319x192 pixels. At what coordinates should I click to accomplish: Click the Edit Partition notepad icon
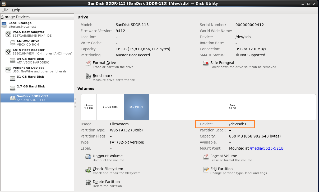206,170
